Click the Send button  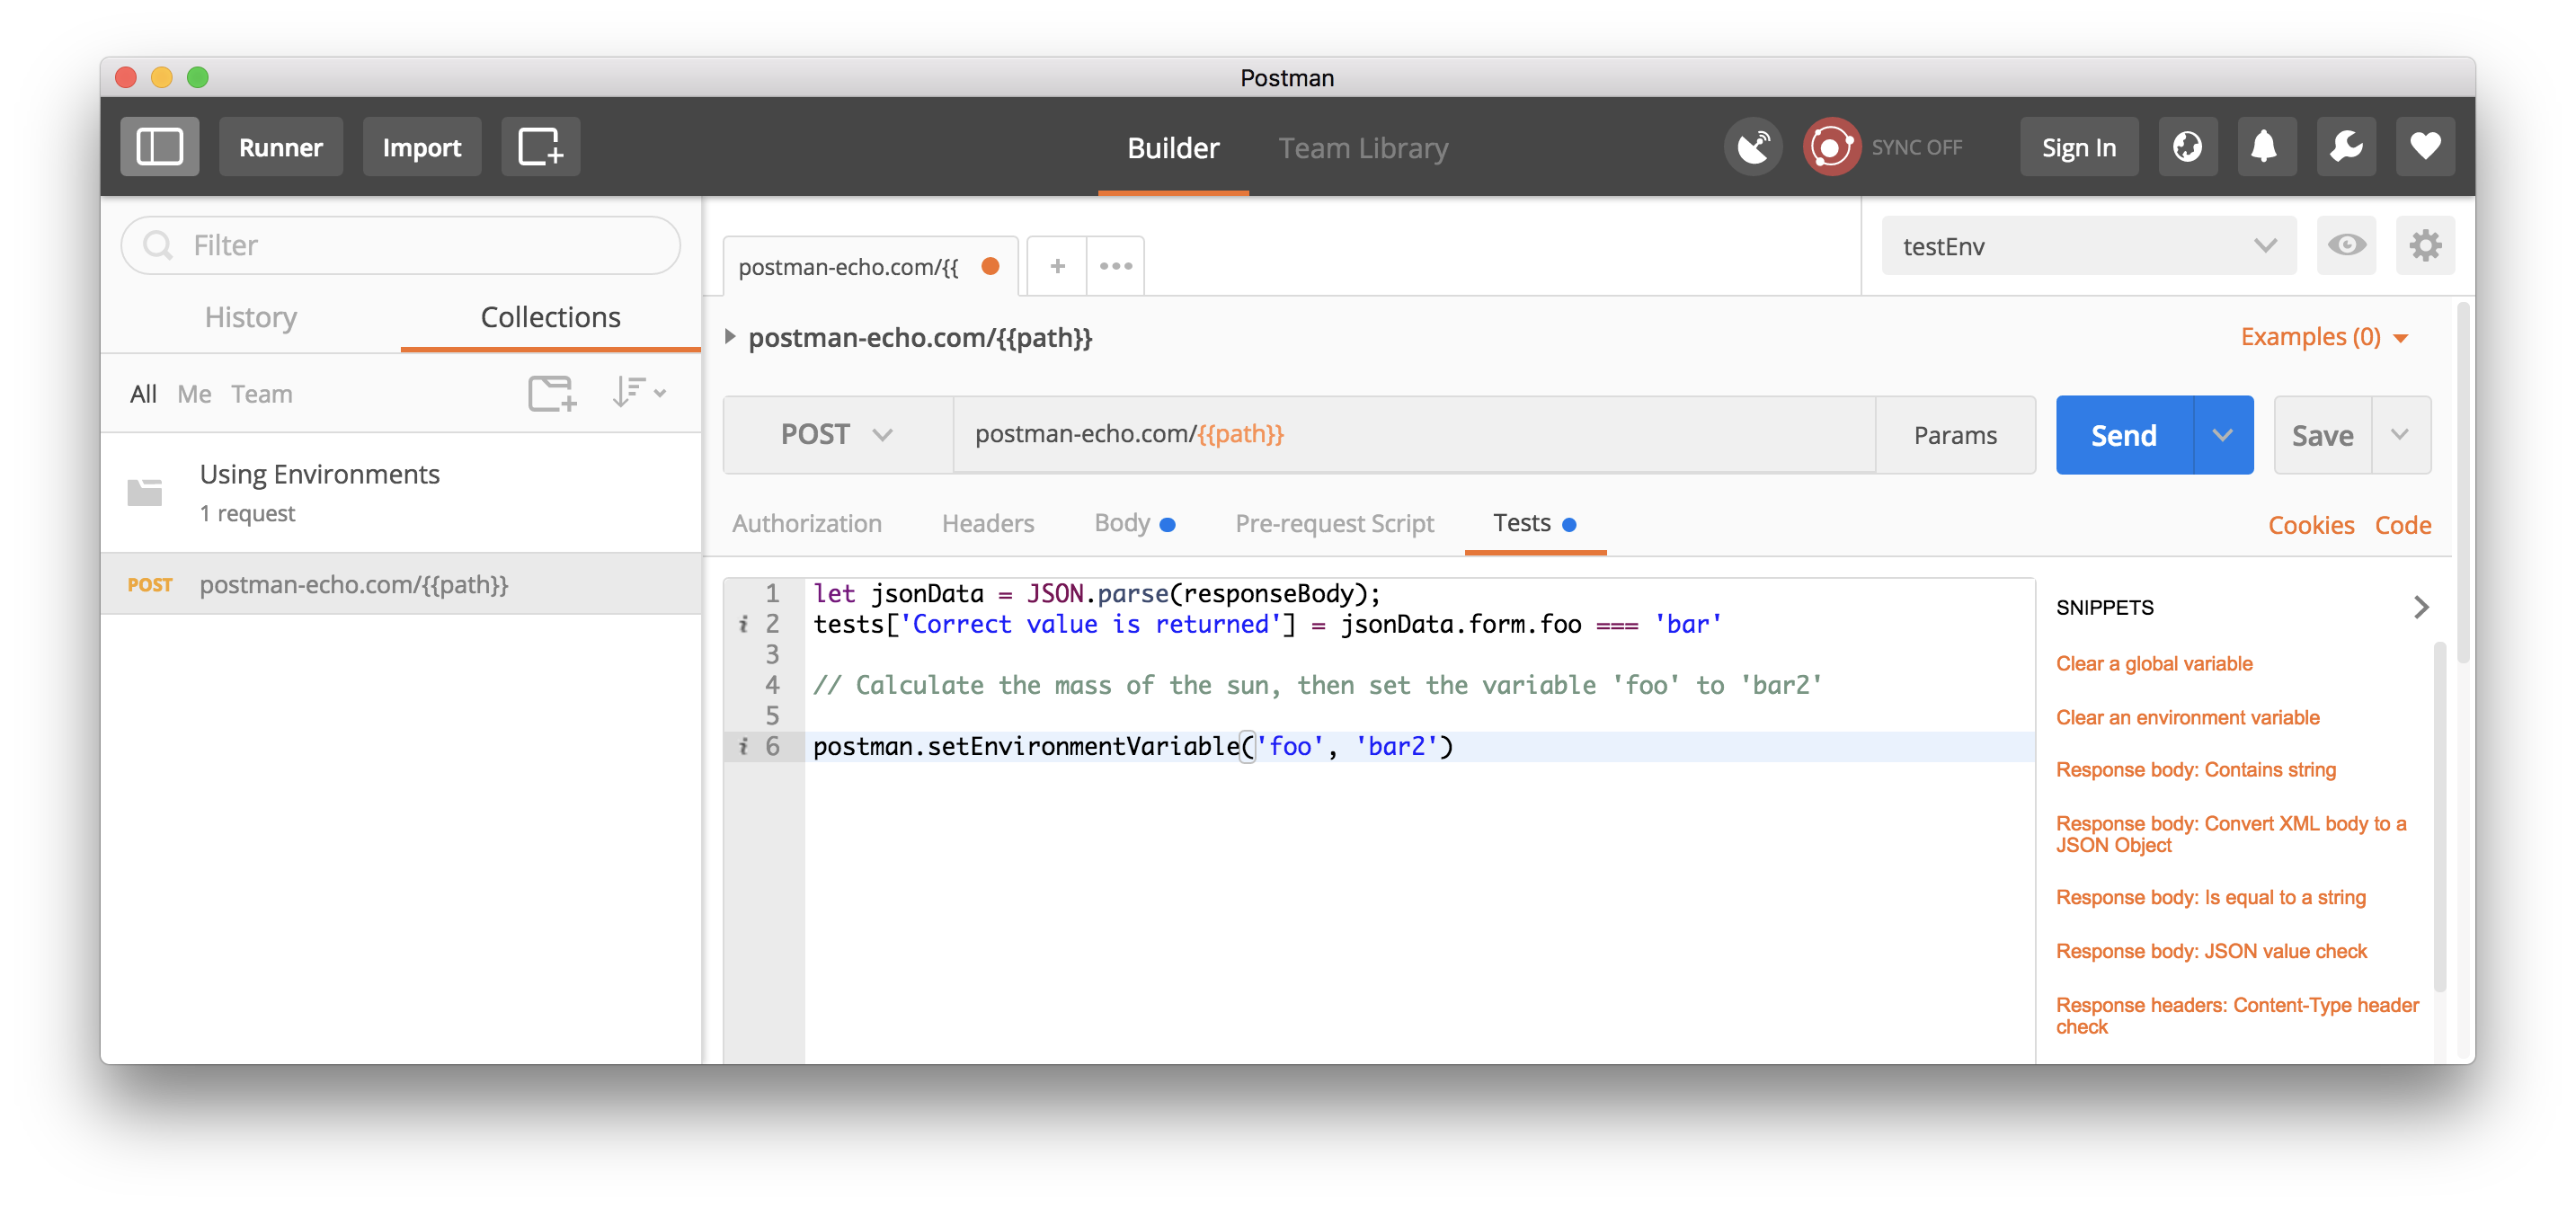[x=2124, y=435]
